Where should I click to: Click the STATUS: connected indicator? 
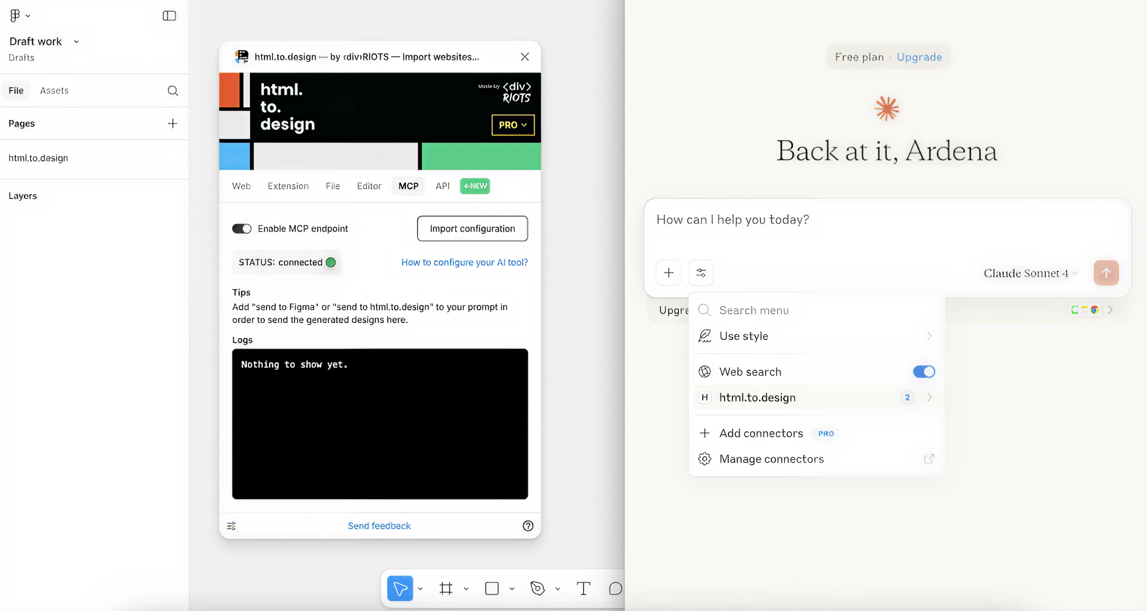(x=287, y=262)
